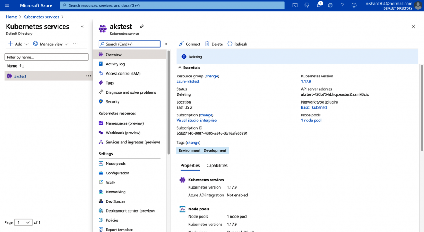Click the Delete toolbar button

214,44
